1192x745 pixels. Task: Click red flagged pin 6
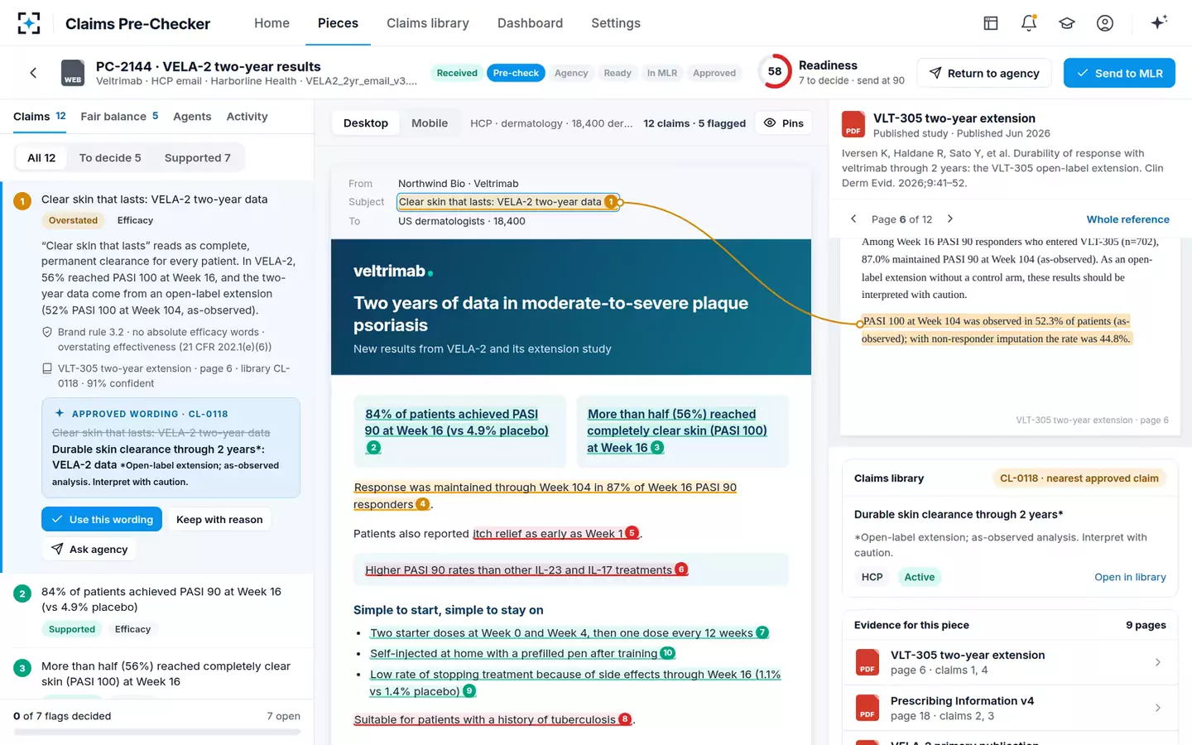pos(681,570)
